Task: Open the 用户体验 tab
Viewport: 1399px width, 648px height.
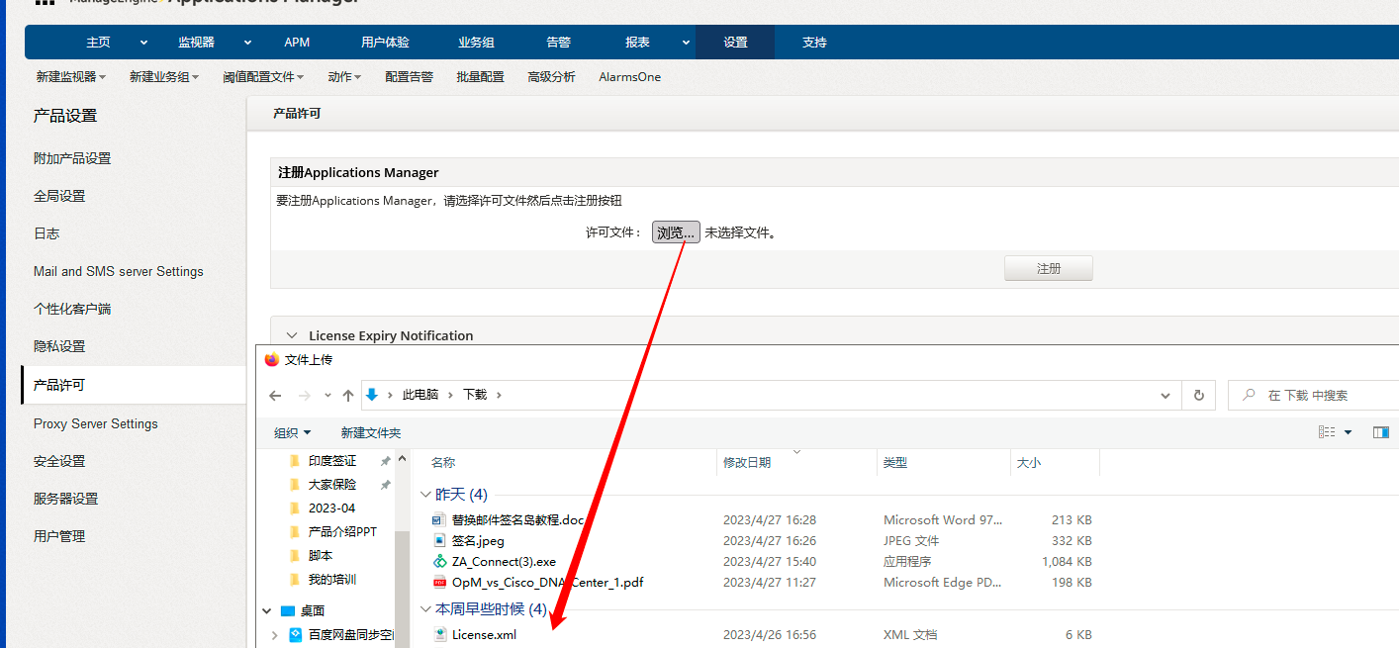Action: click(385, 43)
